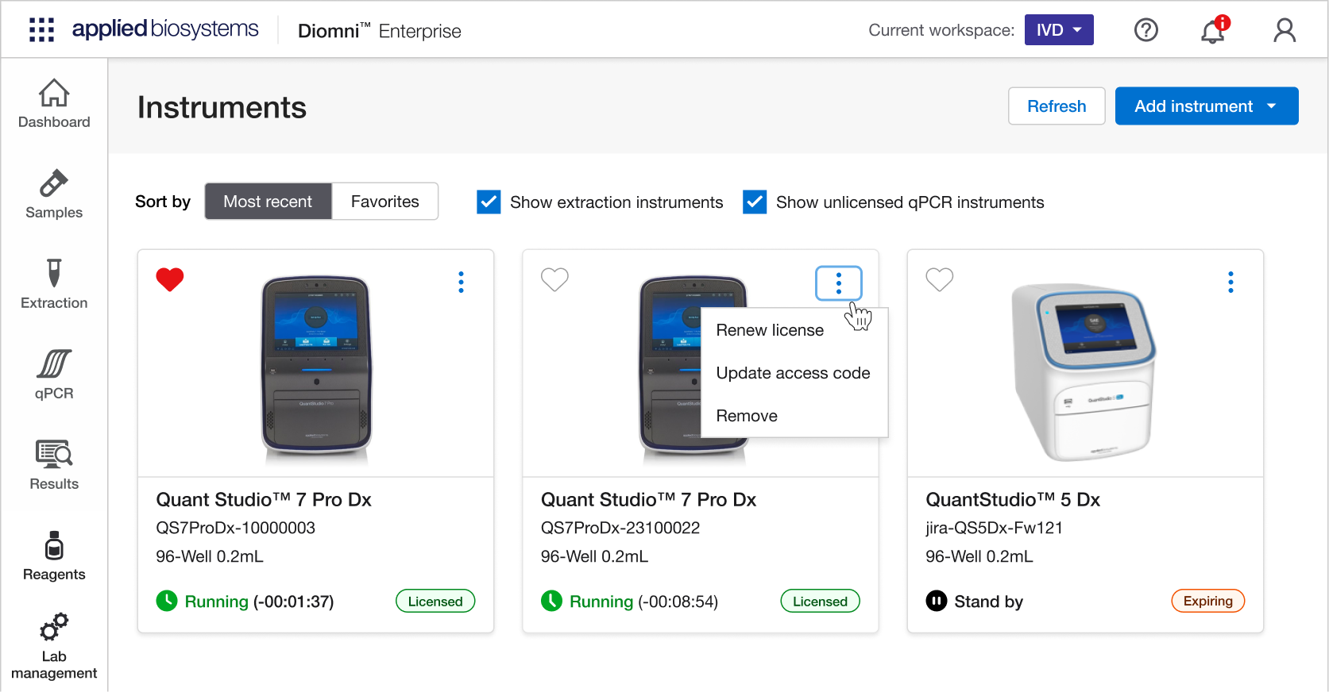Open options menu for QuantStudio 5 Dx card

tap(1230, 283)
